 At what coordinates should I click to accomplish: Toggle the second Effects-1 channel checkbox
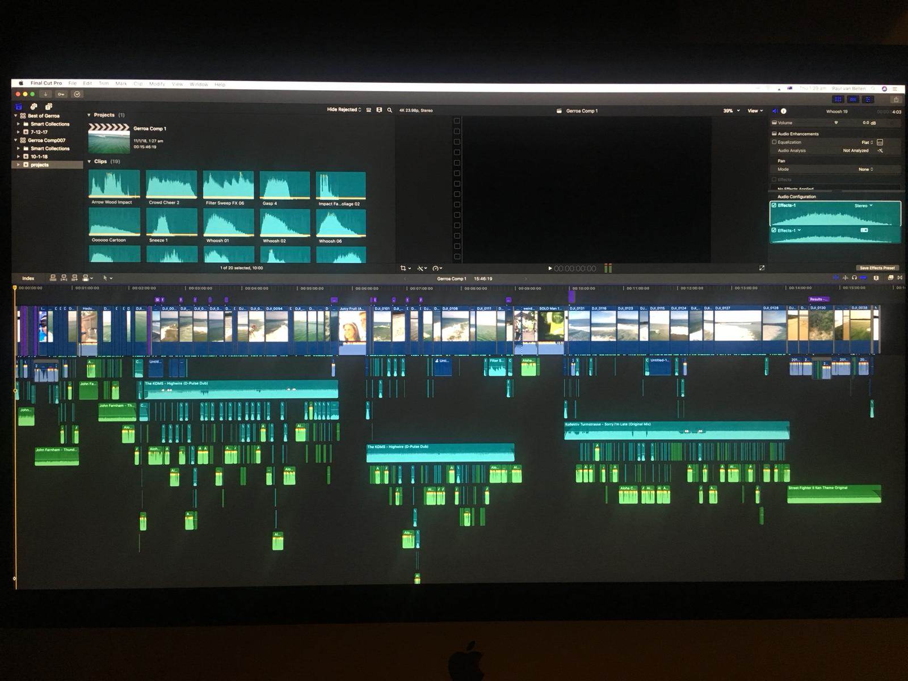coord(774,230)
